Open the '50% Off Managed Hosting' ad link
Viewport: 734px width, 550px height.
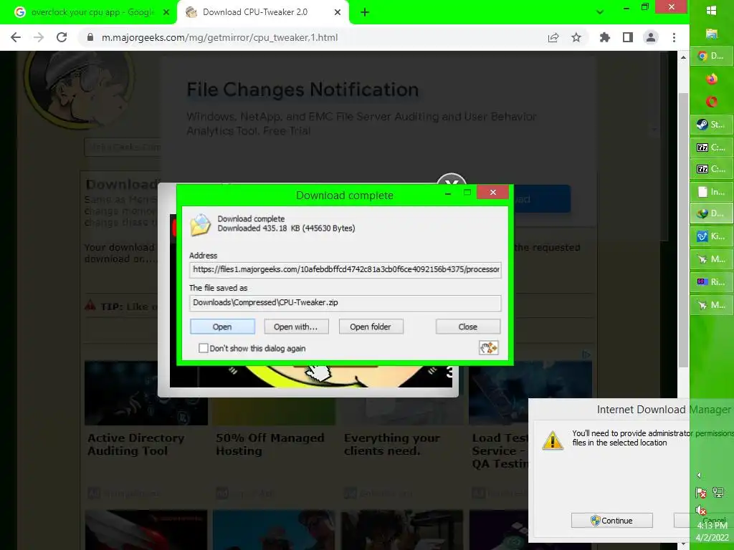[x=270, y=444]
